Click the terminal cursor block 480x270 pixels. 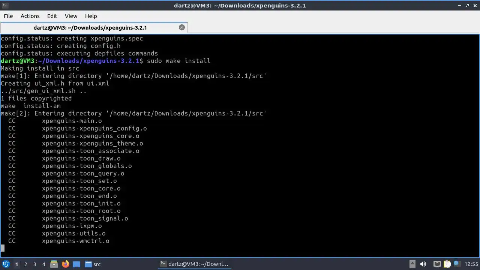tap(3, 248)
